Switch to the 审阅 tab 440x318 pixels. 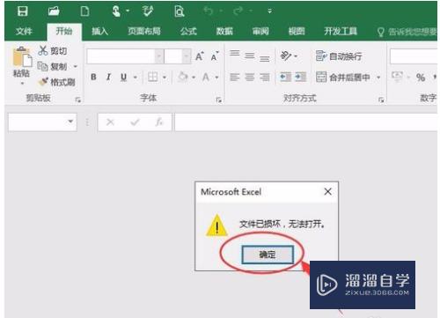pos(260,31)
